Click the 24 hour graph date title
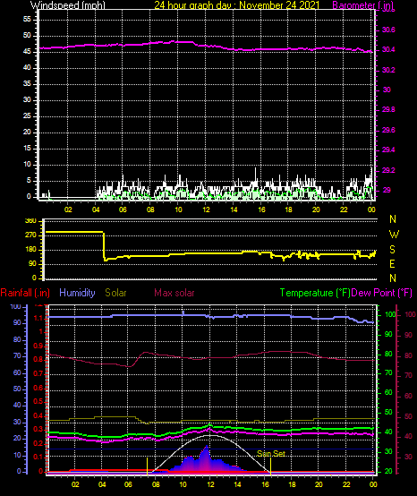 pyautogui.click(x=237, y=5)
